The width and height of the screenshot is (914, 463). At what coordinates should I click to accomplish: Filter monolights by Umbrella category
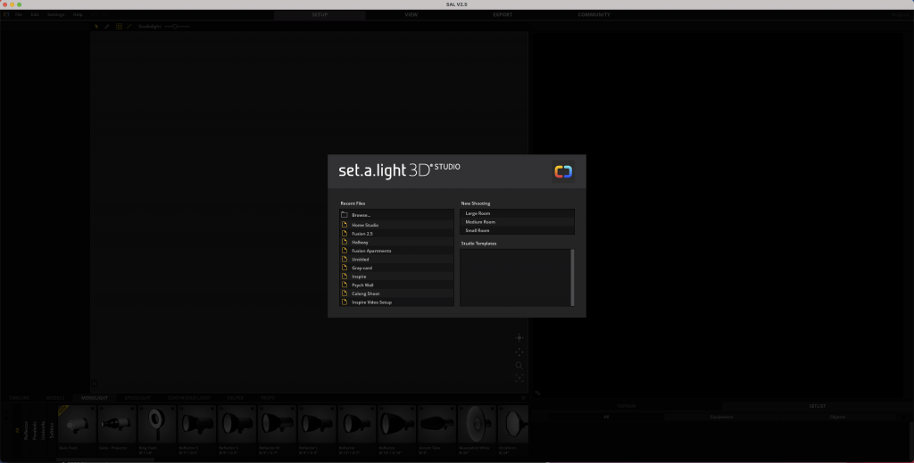[43, 430]
